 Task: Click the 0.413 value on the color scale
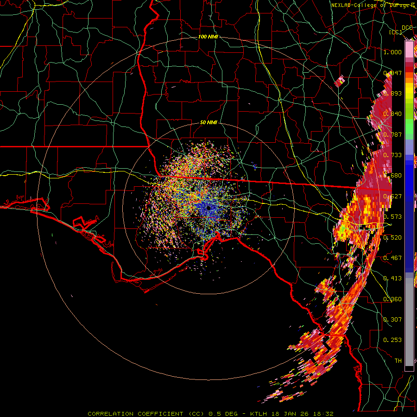(392, 278)
